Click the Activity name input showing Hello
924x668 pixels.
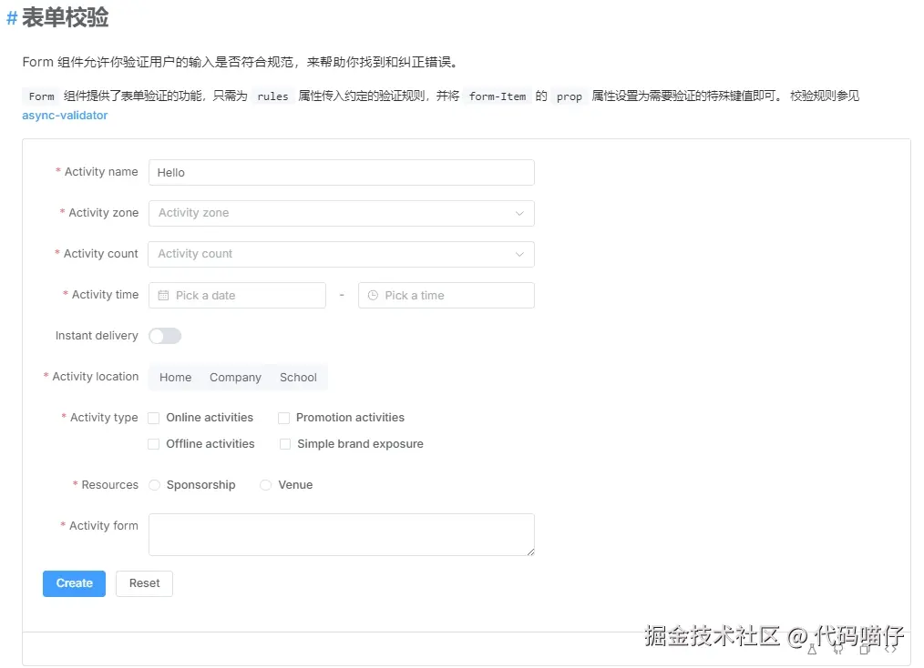341,172
